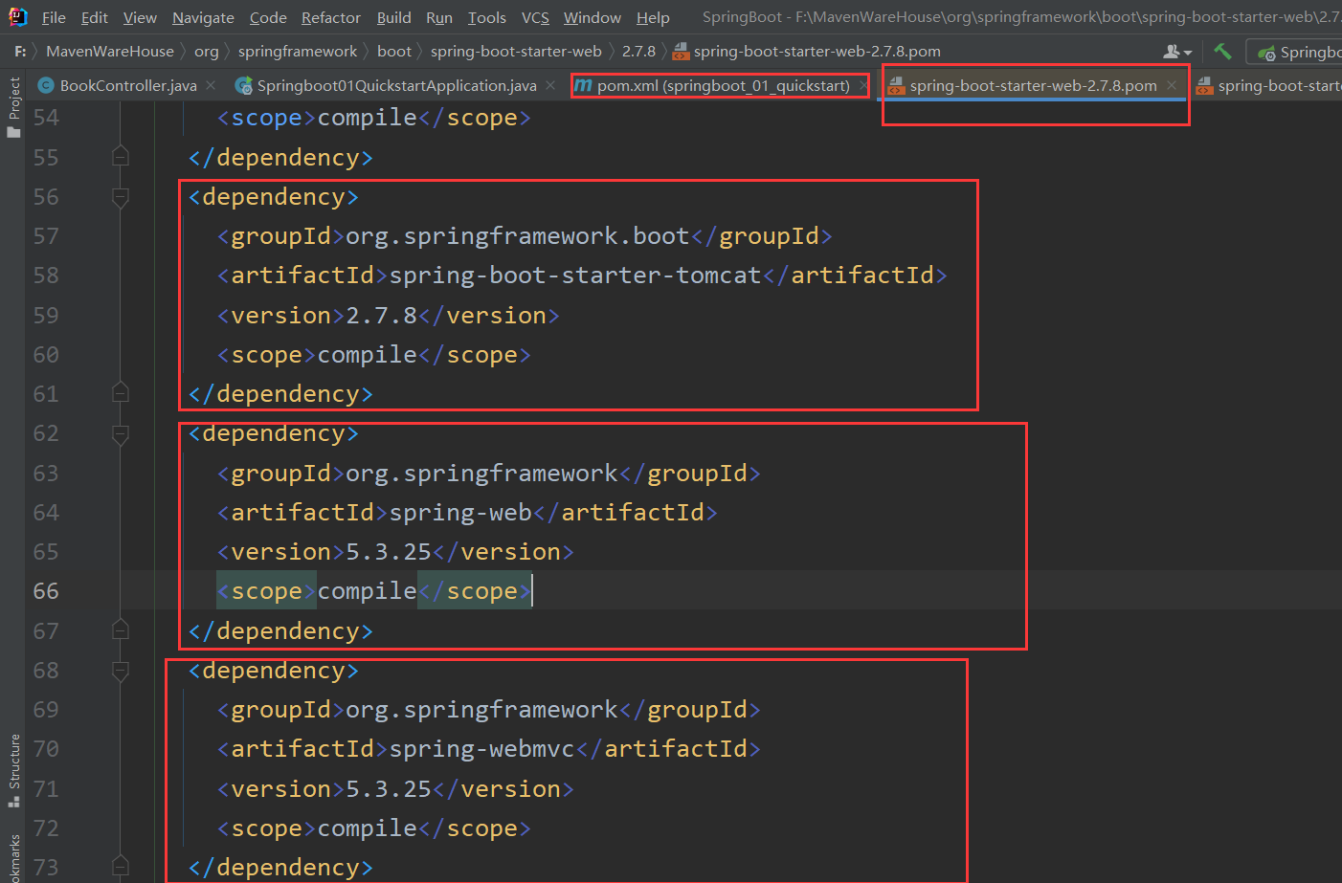Collapse fold marker at line 55
Viewport: 1342px width, 883px height.
(121, 156)
